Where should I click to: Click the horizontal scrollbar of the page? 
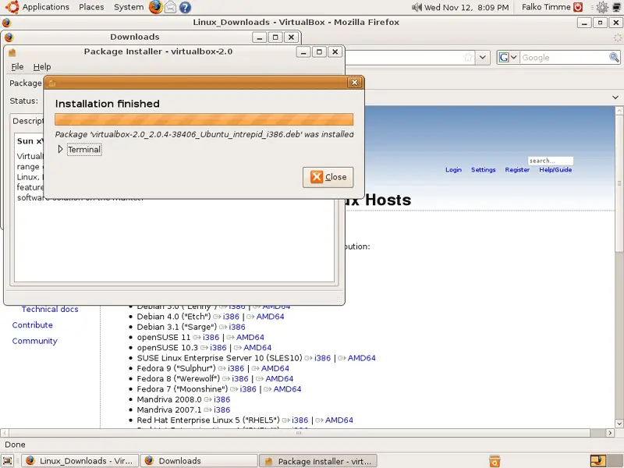[x=299, y=433]
